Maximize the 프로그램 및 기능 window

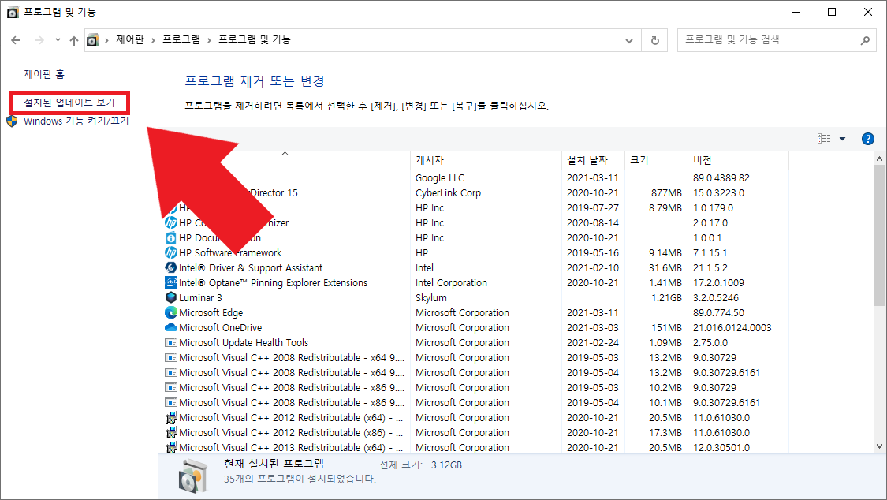832,12
